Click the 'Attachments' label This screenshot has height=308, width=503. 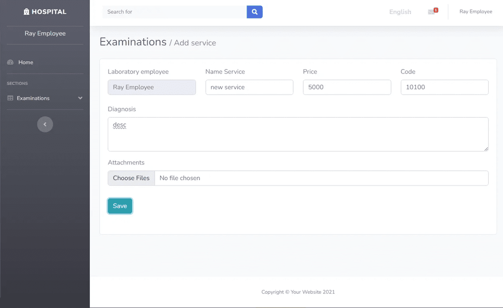click(126, 162)
